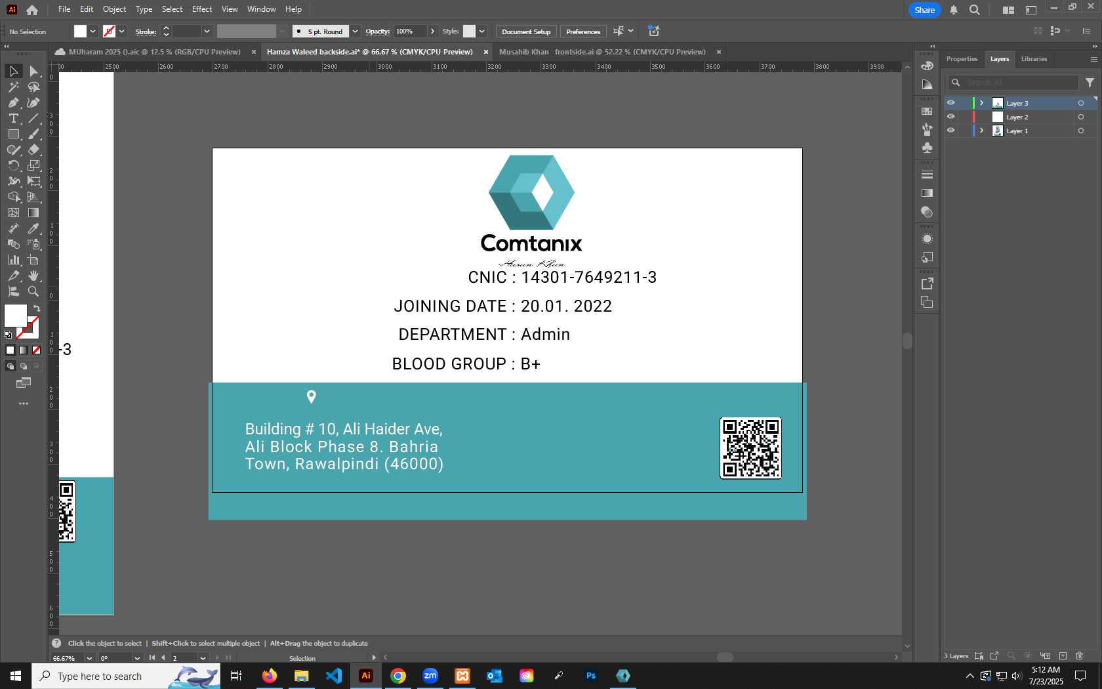Open Arrange Documents icon

(1008, 10)
